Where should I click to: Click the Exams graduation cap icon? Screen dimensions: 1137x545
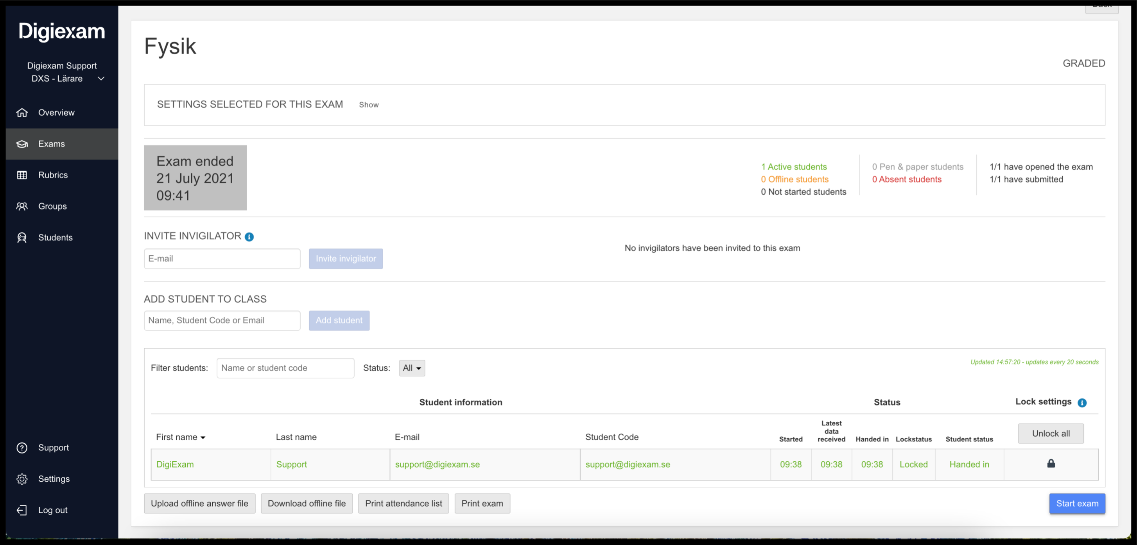[22, 144]
